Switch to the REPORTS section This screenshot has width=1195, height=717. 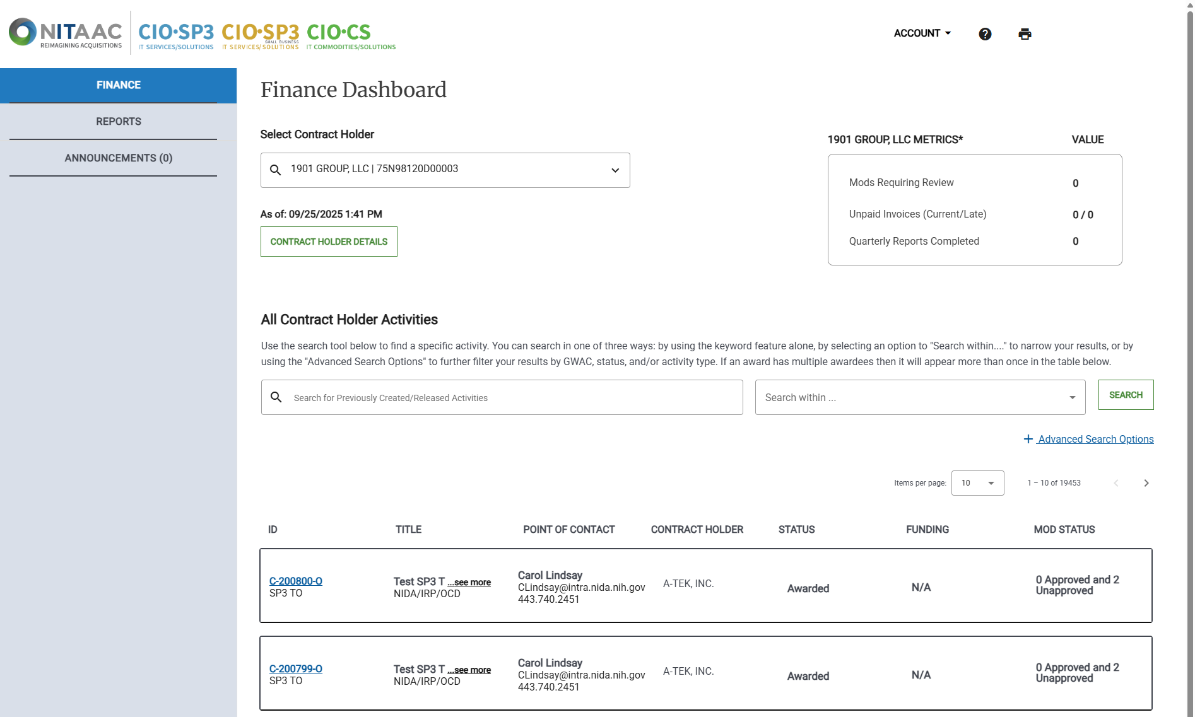[x=119, y=121]
